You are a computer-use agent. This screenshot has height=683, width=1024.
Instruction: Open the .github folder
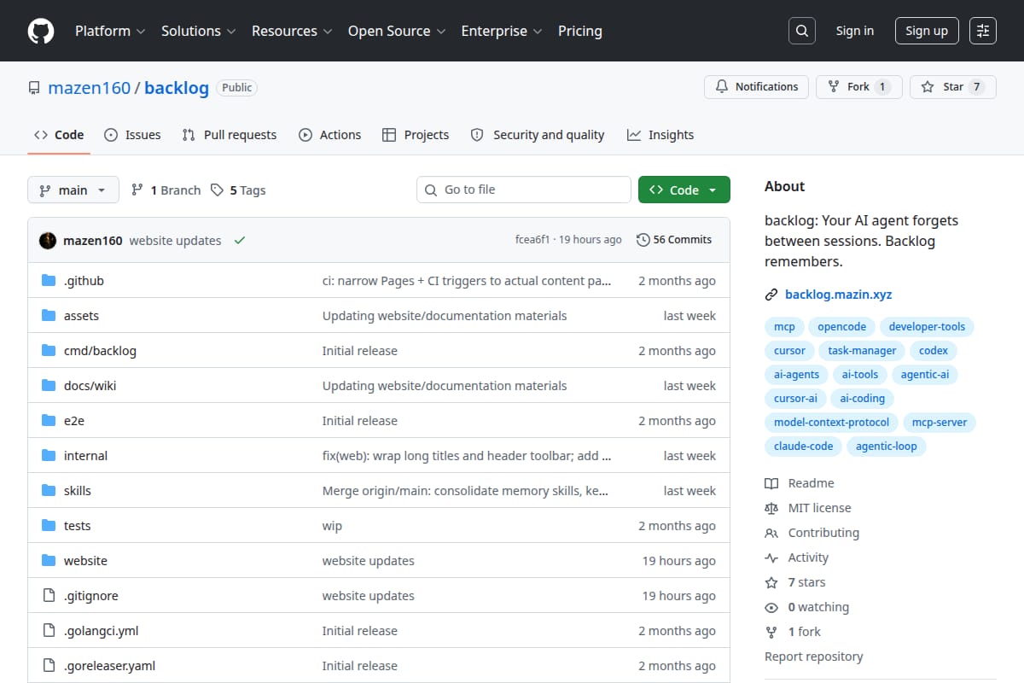coord(84,281)
